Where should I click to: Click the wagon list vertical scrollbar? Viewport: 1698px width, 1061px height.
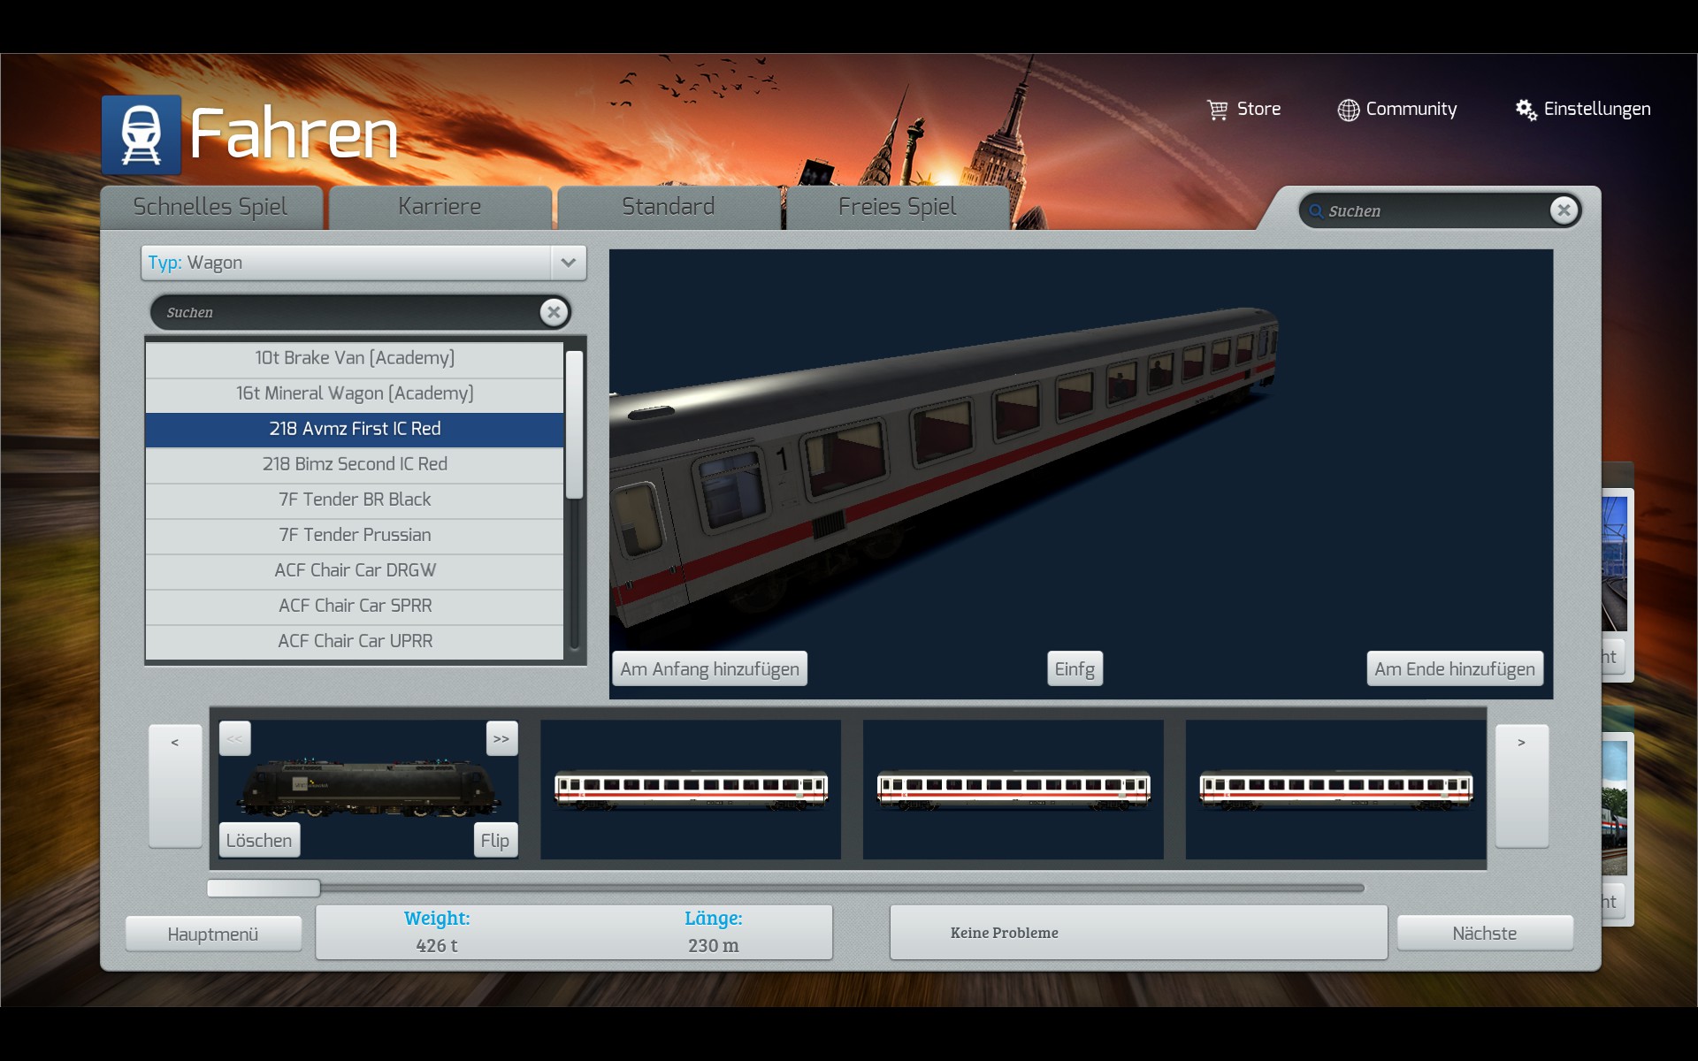[574, 424]
